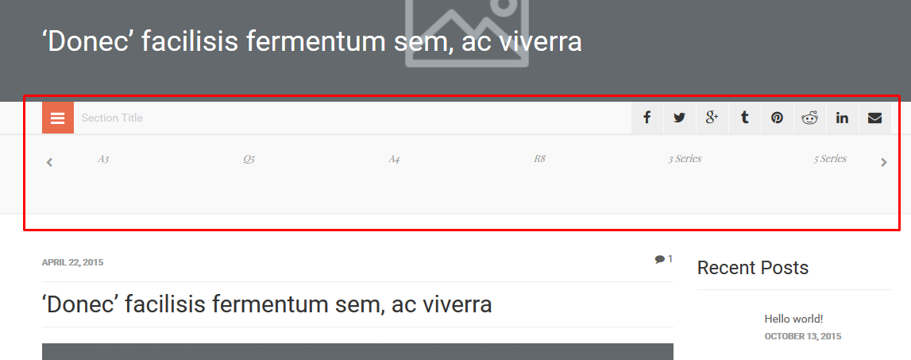Pin the post via the Pinterest icon
The height and width of the screenshot is (360, 911).
pyautogui.click(x=777, y=118)
